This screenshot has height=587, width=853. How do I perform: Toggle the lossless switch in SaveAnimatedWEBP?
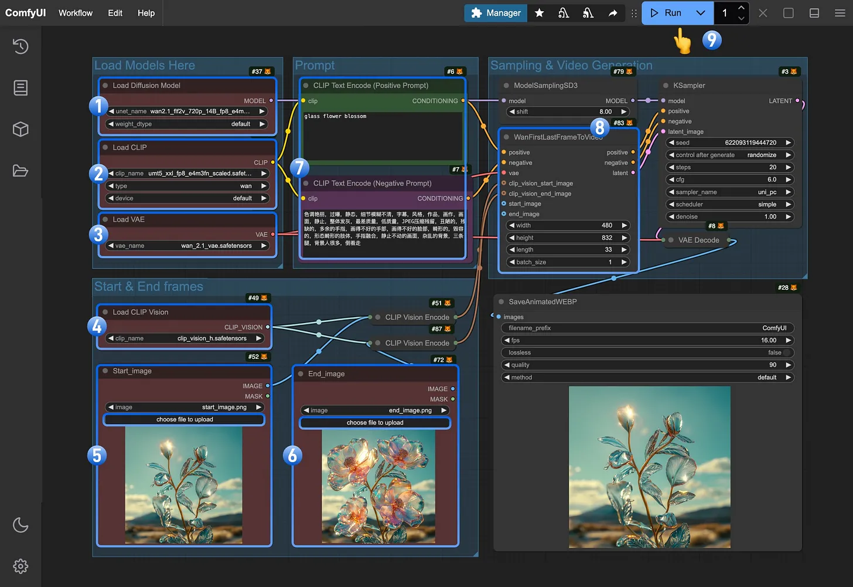pyautogui.click(x=786, y=352)
